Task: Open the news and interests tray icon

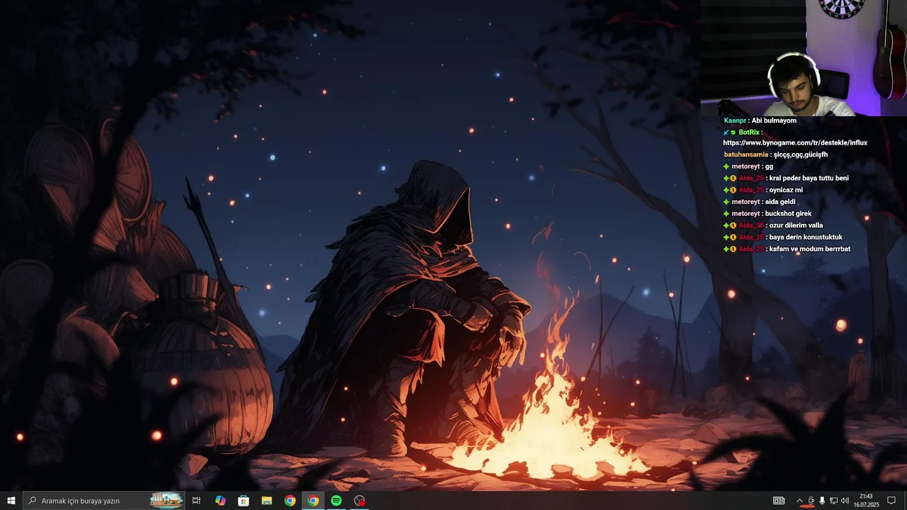Action: tap(779, 501)
